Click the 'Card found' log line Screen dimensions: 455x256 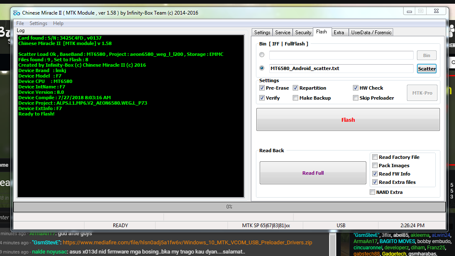click(60, 38)
